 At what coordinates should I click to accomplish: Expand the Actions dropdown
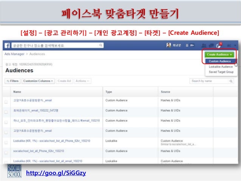(82, 81)
